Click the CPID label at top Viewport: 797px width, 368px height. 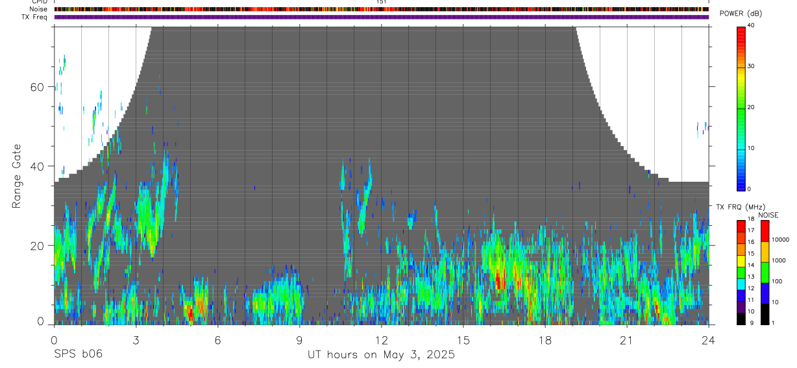(x=39, y=2)
